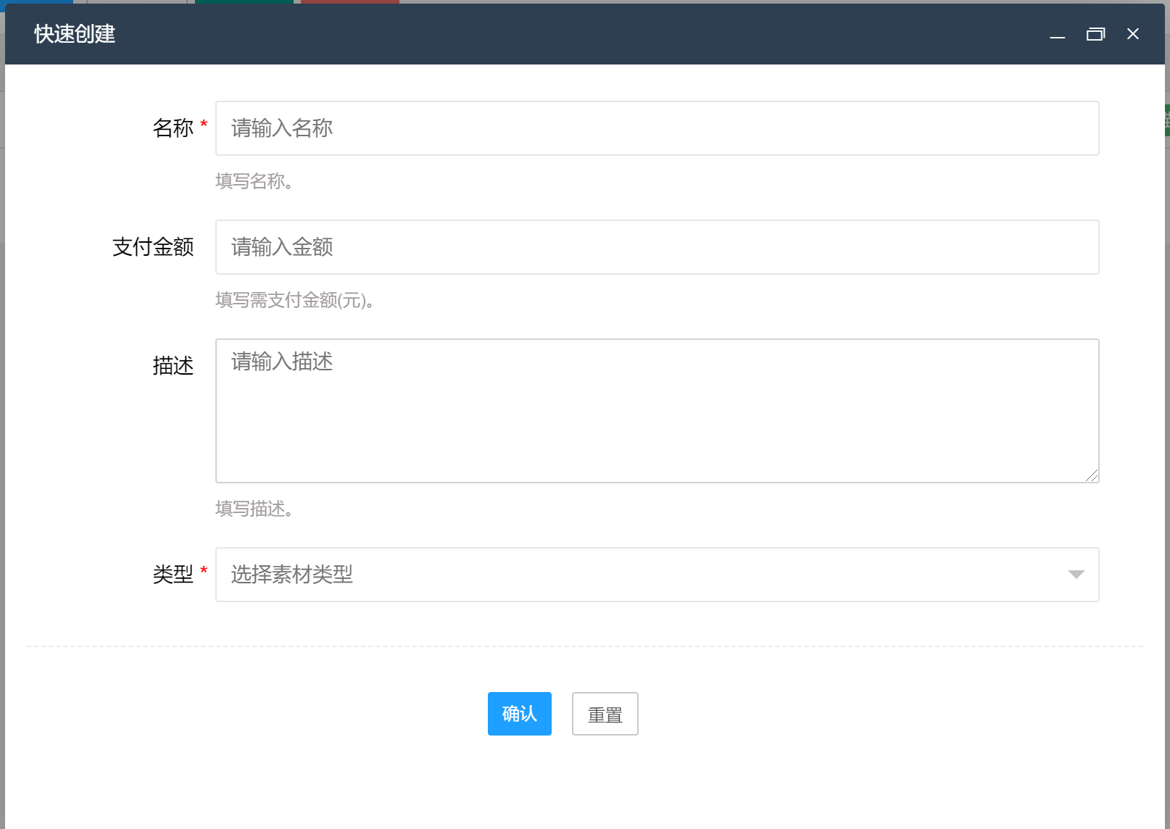Focus the 请输入金额 payment amount field
This screenshot has width=1170, height=829.
point(657,247)
